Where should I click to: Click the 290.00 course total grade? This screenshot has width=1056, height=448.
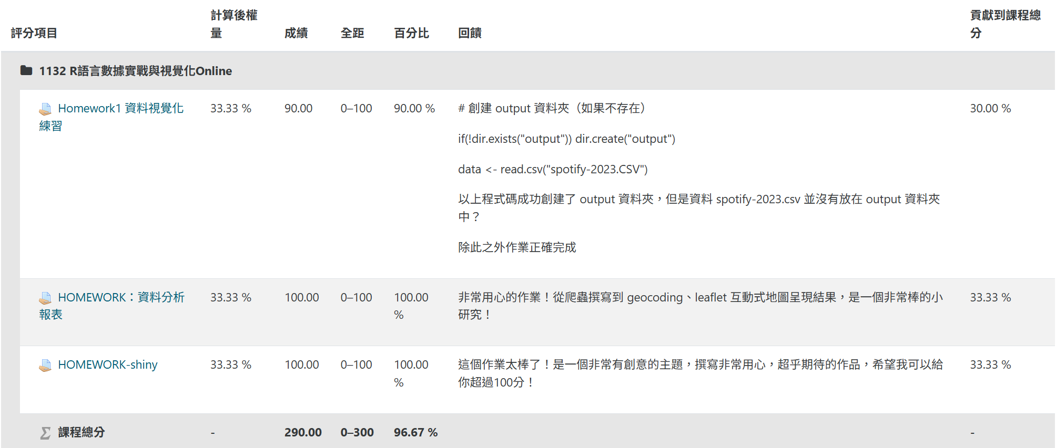point(303,432)
